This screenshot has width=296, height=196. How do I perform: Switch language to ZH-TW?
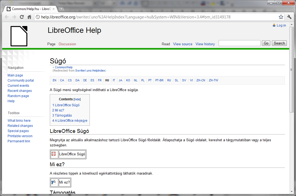(x=213, y=81)
